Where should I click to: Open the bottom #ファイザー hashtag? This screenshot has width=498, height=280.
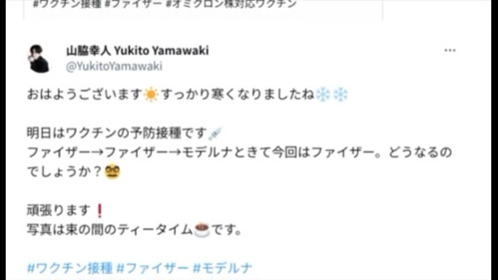click(x=152, y=268)
